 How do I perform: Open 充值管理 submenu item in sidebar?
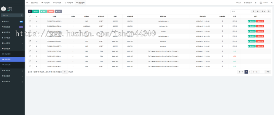point(12,54)
